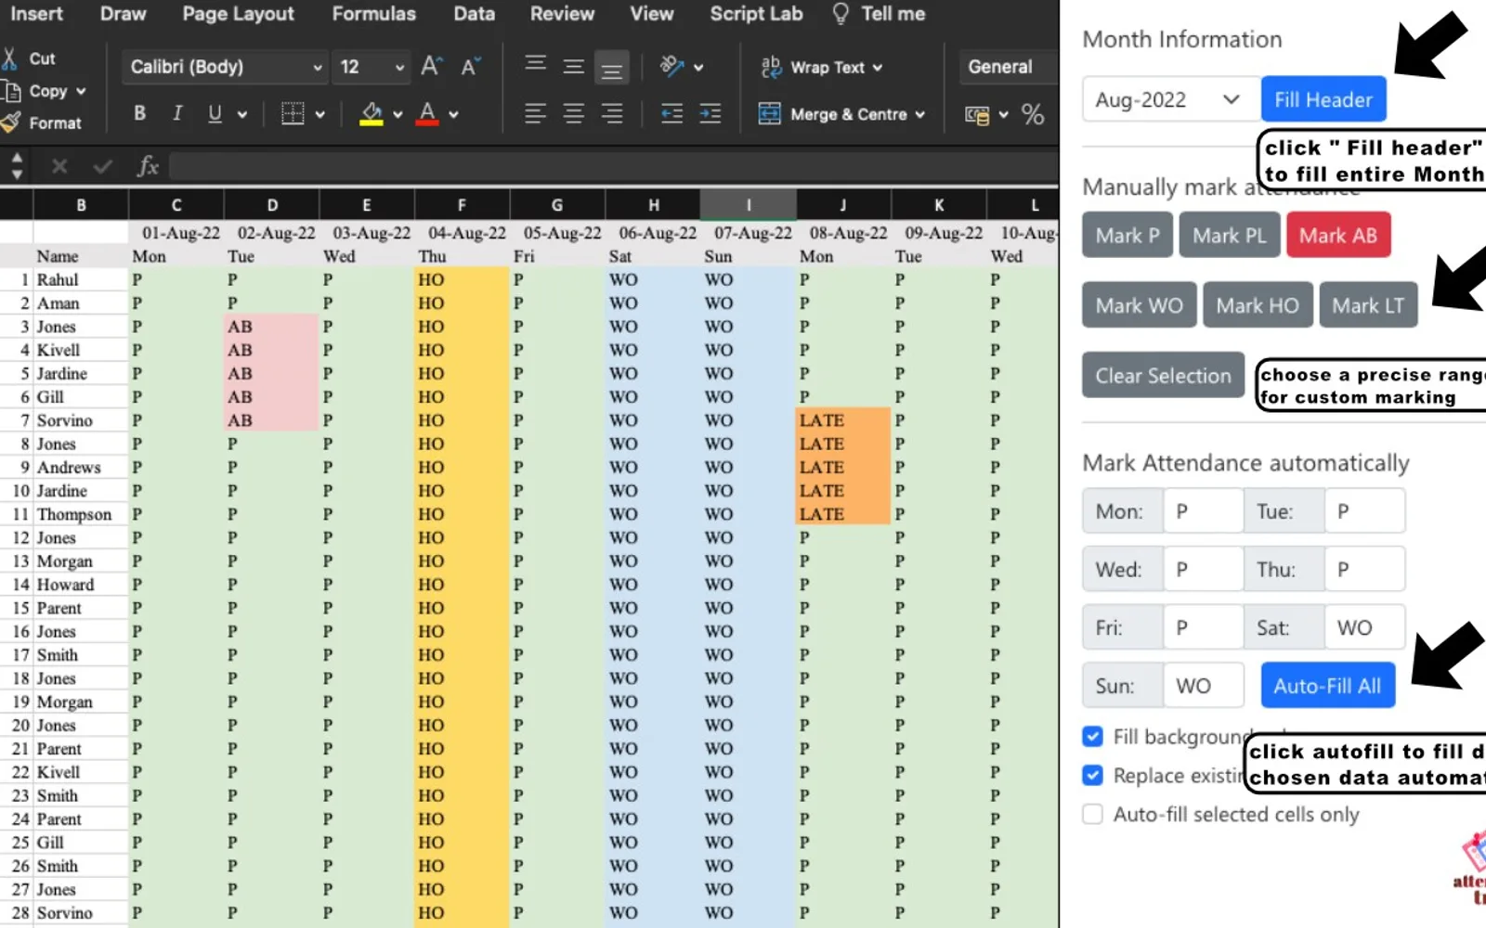Uncheck Replace existing checkbox
This screenshot has height=928, width=1486.
pyautogui.click(x=1092, y=775)
